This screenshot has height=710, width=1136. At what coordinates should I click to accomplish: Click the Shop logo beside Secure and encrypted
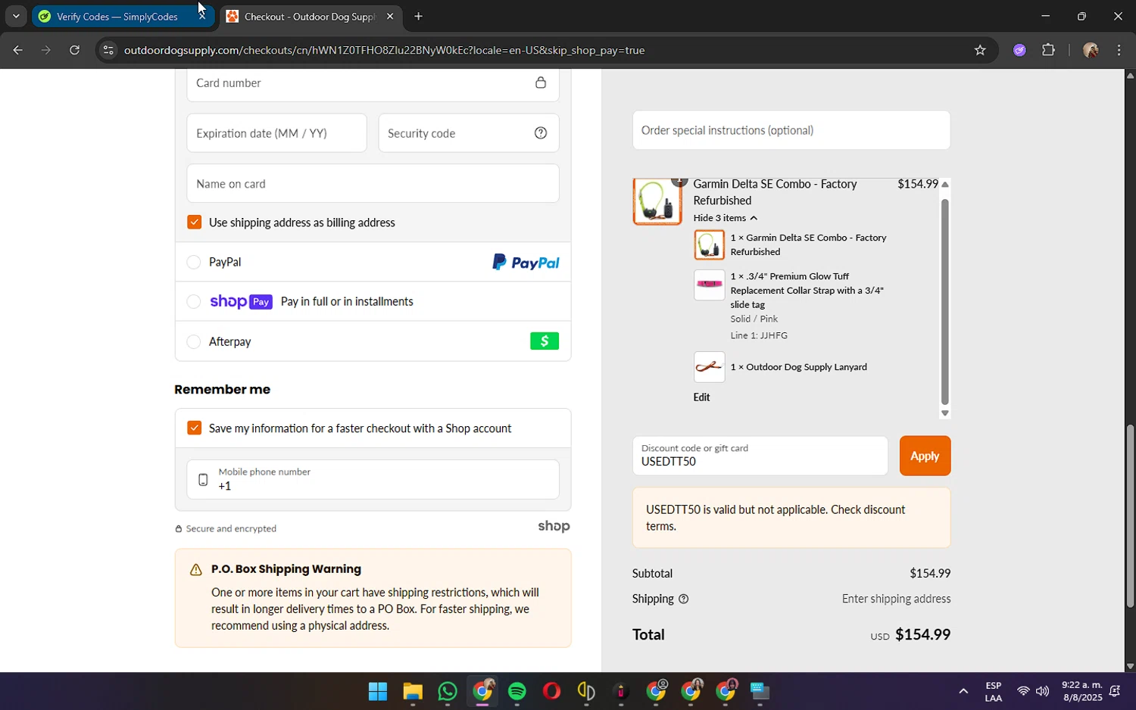tap(554, 526)
